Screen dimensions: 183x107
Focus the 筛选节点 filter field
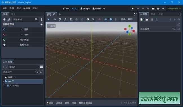(25, 20)
